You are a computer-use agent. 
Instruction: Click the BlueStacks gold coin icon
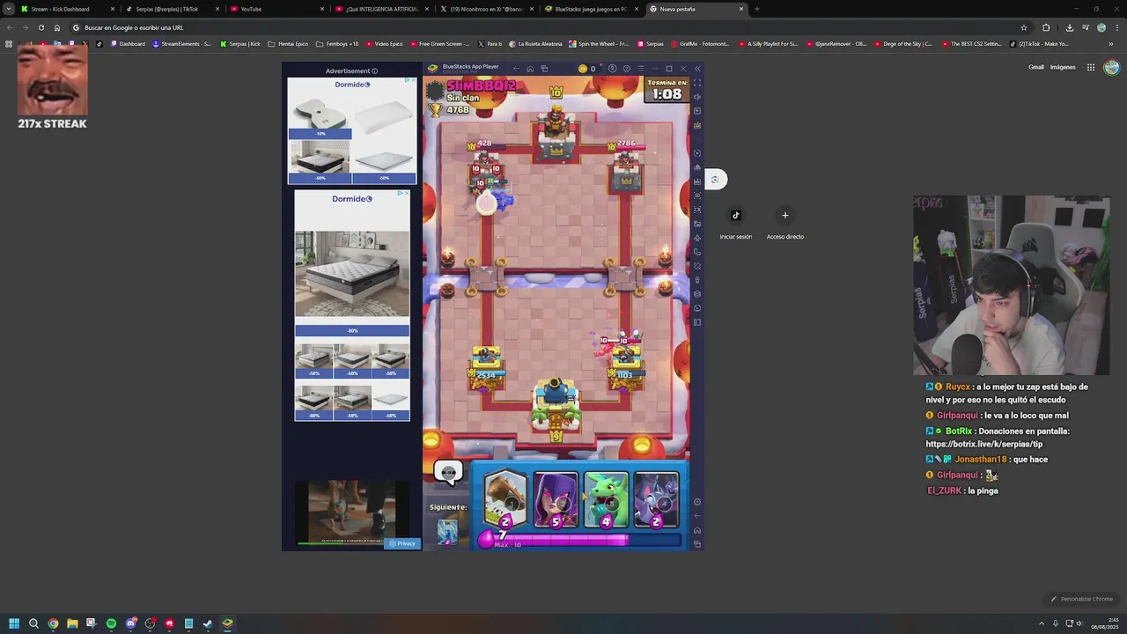(x=582, y=69)
